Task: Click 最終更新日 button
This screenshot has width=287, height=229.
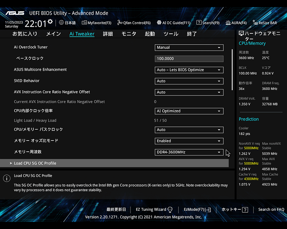Action: pos(116,209)
